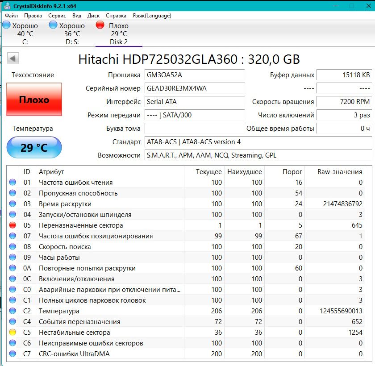Click raw value 124555690013
This screenshot has width=375, height=366.
tap(341, 311)
